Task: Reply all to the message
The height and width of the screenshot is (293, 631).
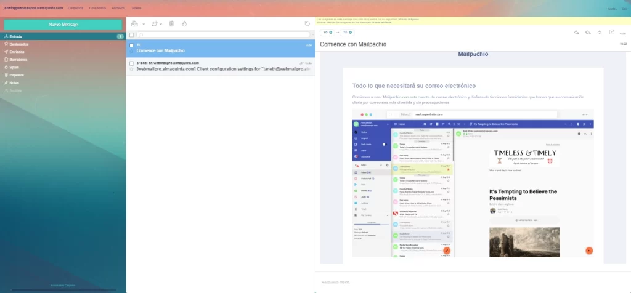Action: click(x=588, y=33)
